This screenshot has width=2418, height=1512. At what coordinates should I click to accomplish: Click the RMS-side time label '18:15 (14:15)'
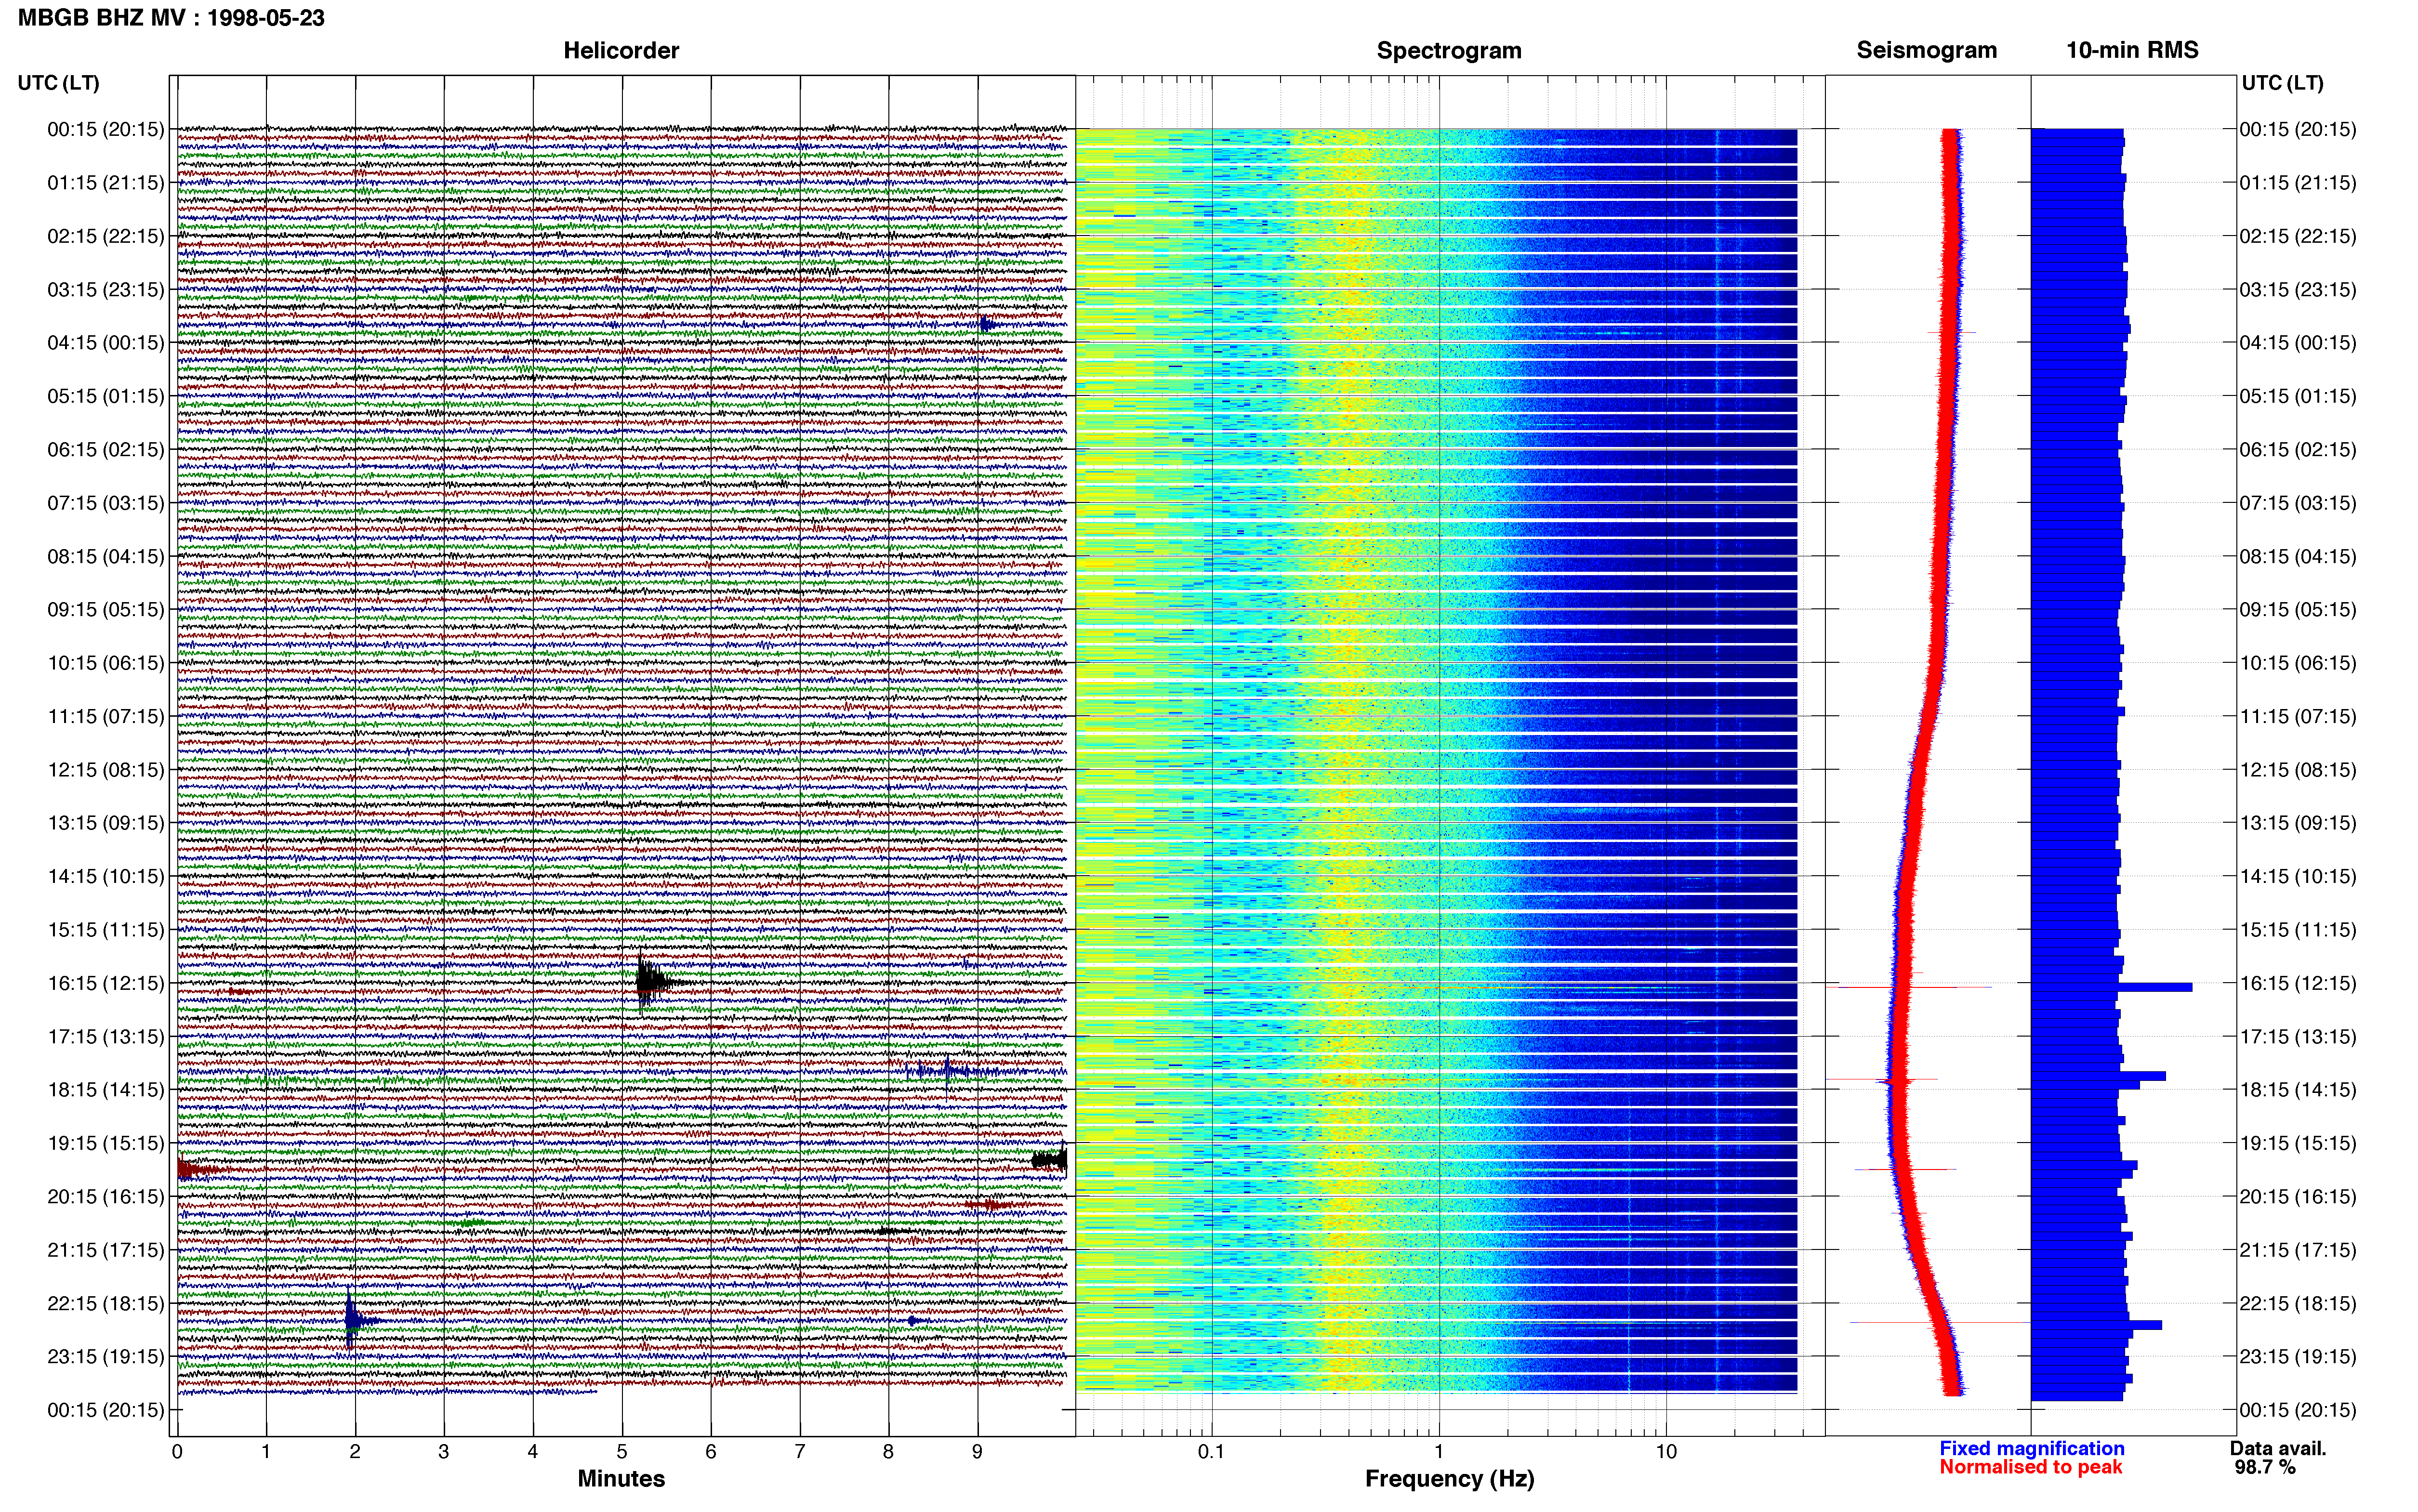tap(2298, 1090)
